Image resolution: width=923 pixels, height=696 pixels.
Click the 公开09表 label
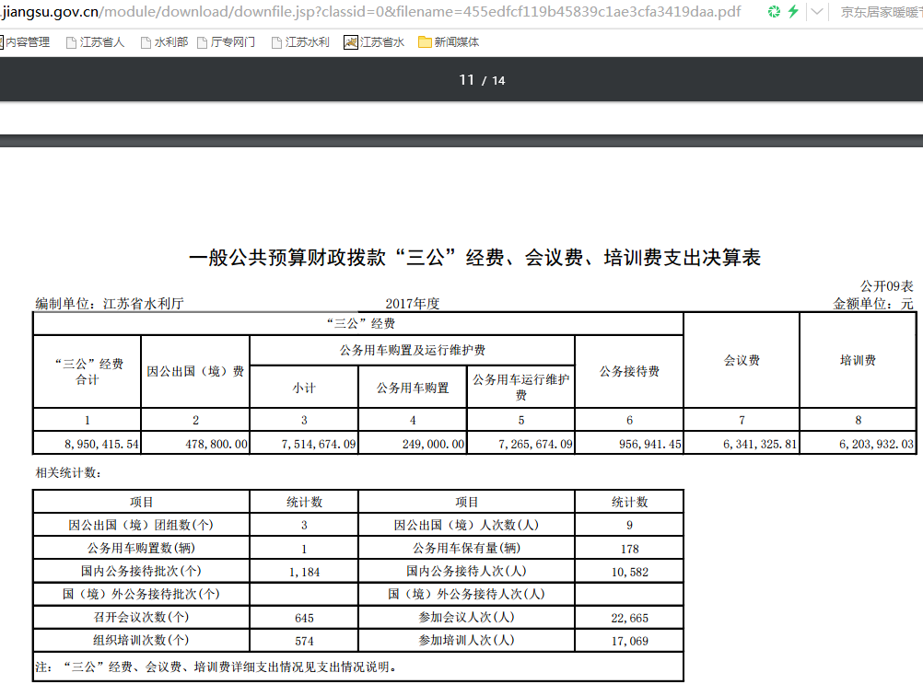[x=886, y=286]
